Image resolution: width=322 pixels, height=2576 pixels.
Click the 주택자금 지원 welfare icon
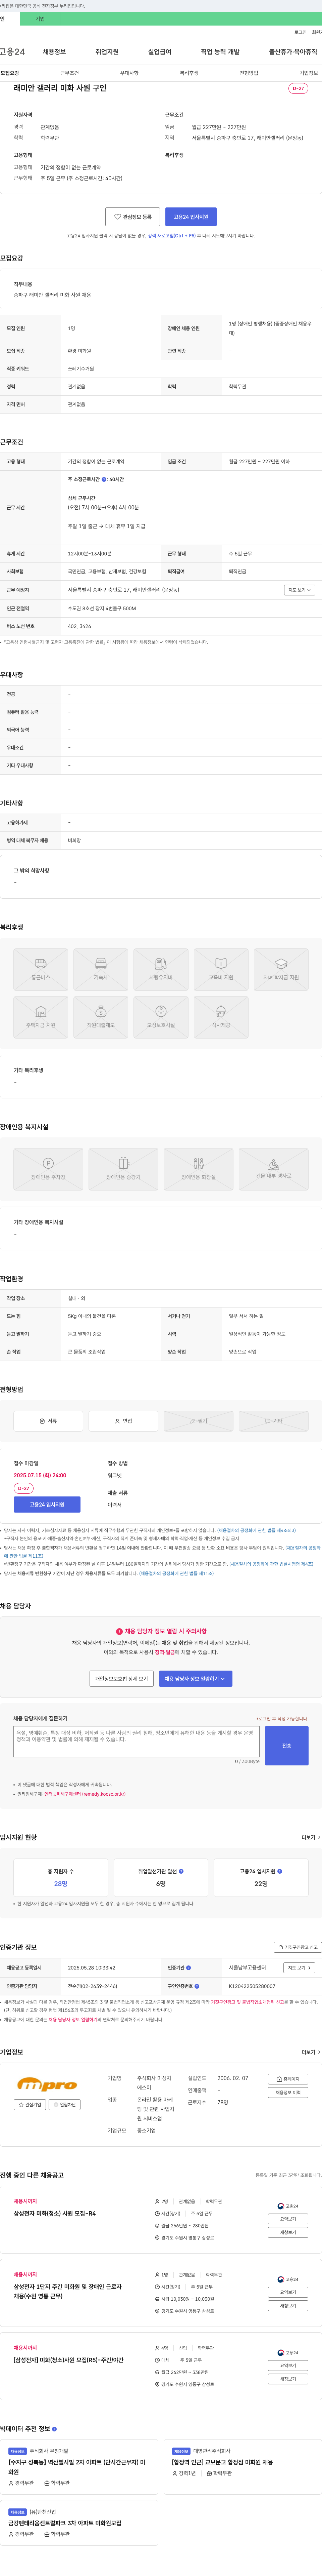41,1017
